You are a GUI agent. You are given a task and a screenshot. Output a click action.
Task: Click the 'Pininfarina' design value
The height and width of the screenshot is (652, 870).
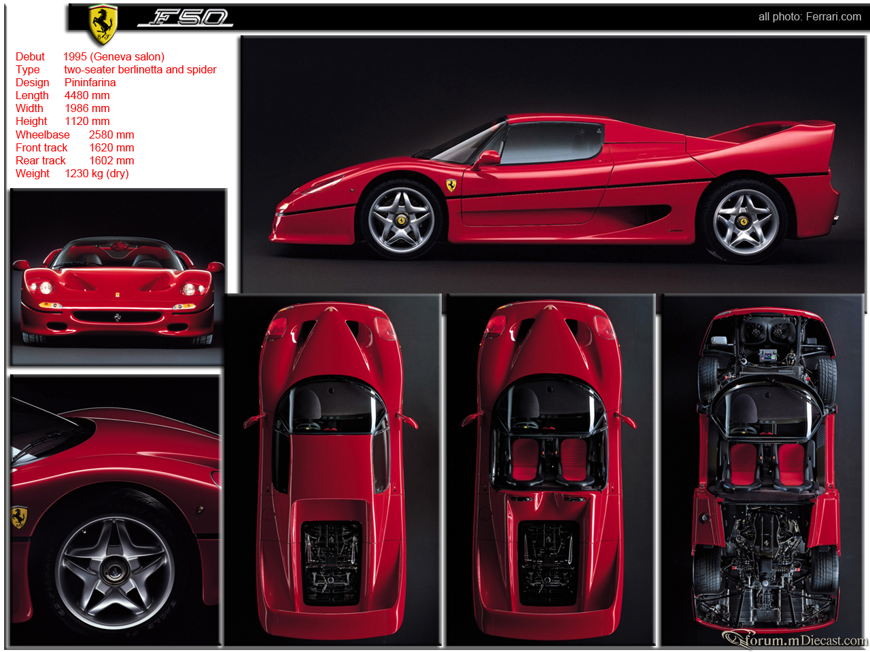(x=90, y=83)
